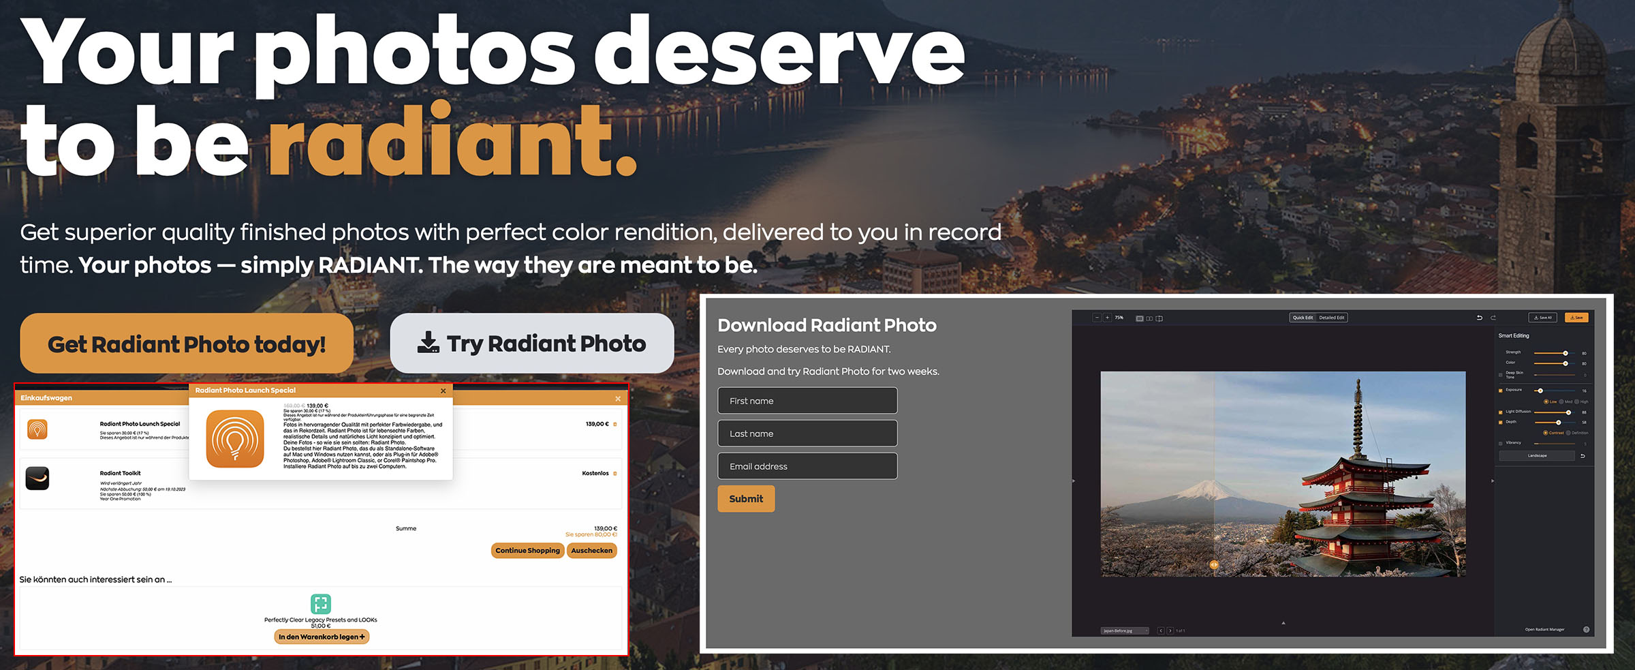
Task: Click the zoom out minus icon
Action: point(1097,318)
